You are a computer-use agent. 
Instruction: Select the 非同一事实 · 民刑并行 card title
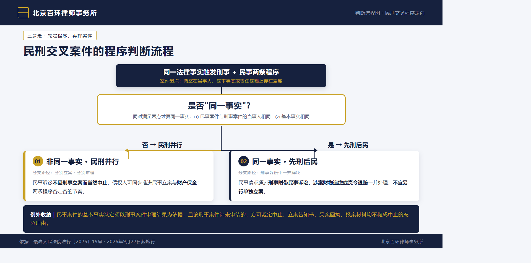[83, 161]
